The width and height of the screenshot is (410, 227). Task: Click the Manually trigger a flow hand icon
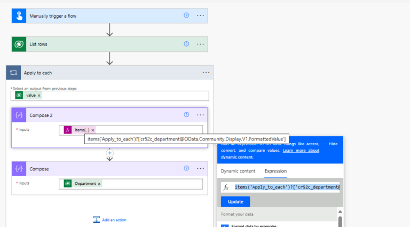(x=19, y=15)
